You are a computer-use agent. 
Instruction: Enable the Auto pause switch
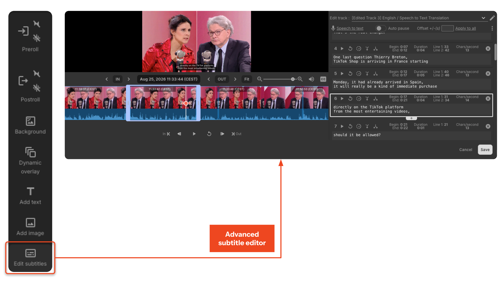tap(381, 28)
